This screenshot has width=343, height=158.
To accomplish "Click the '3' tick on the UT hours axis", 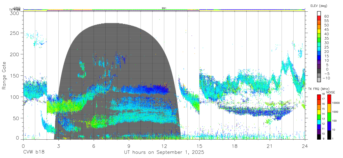I will (58, 146).
